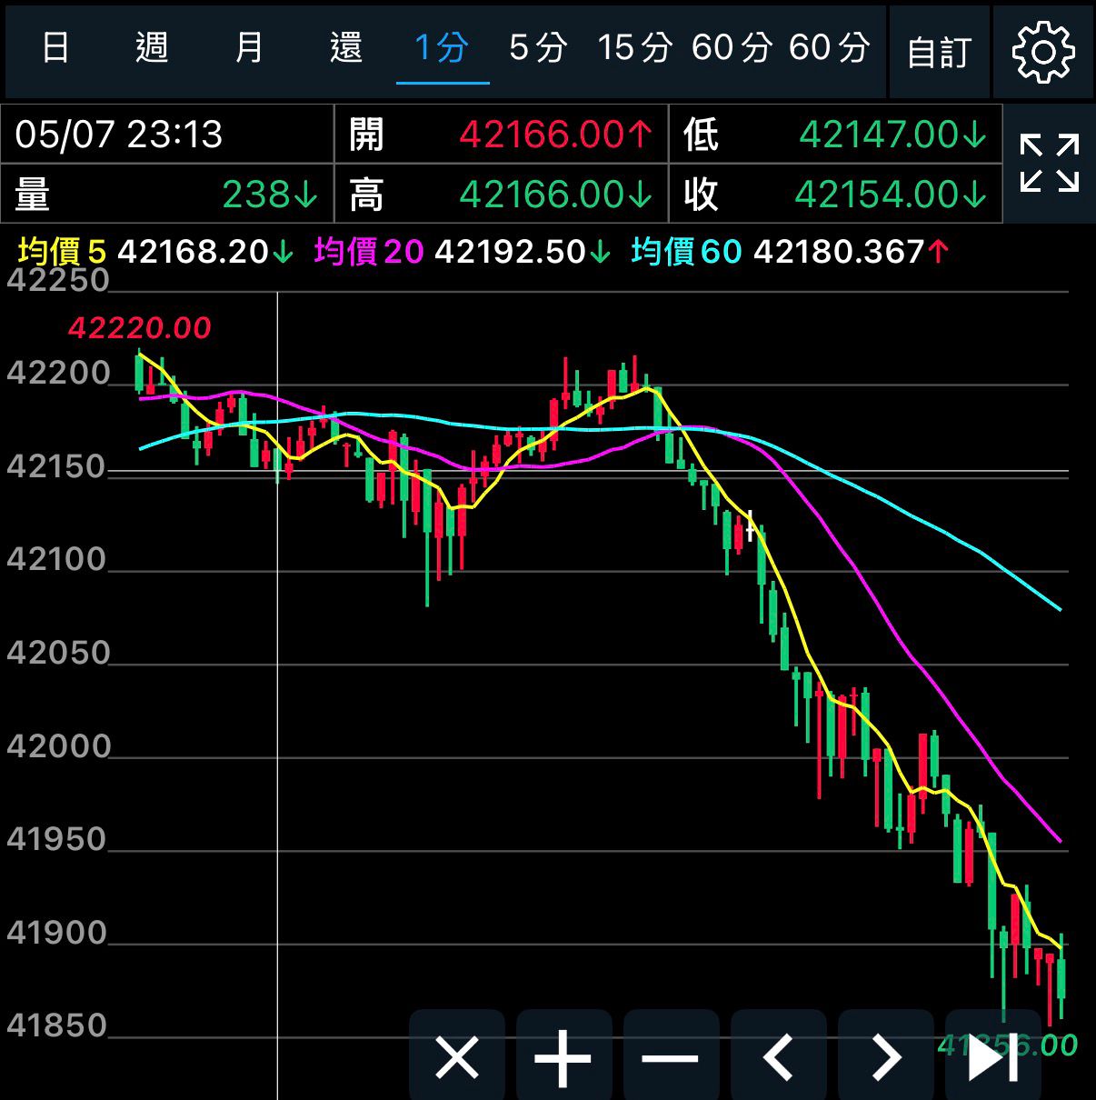The height and width of the screenshot is (1100, 1096).
Task: Expand chart to fullscreen view
Action: click(1050, 164)
